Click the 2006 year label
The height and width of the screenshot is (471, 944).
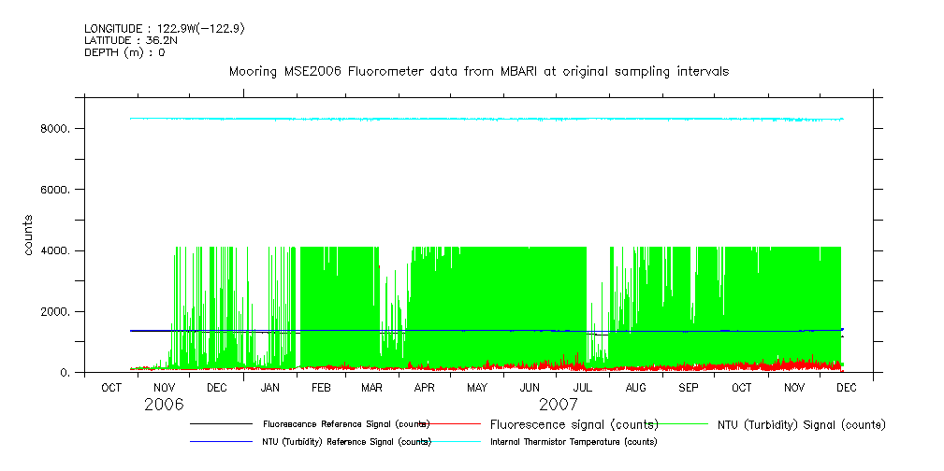(x=164, y=405)
